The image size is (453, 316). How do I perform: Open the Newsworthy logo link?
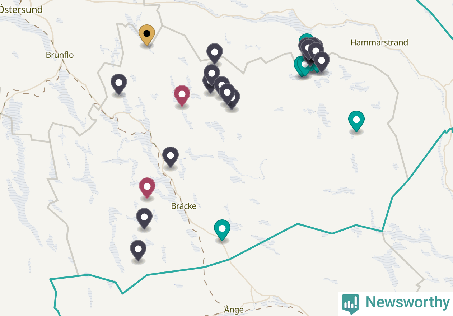coord(396,303)
